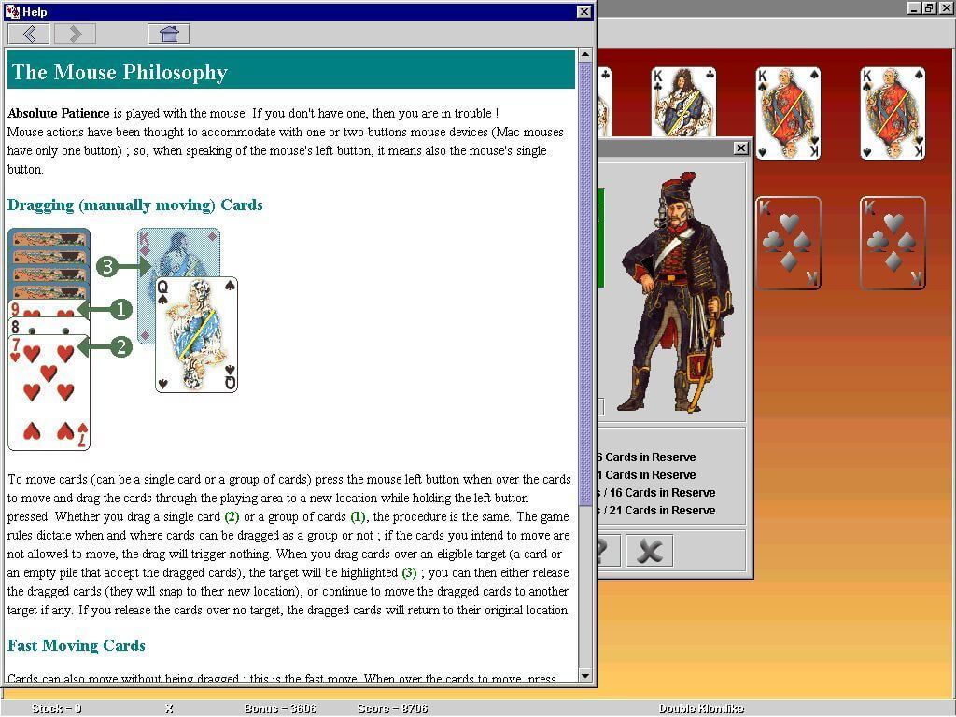Click the Help vertical scrollbar thumb
The width and height of the screenshot is (956, 717).
click(x=585, y=284)
